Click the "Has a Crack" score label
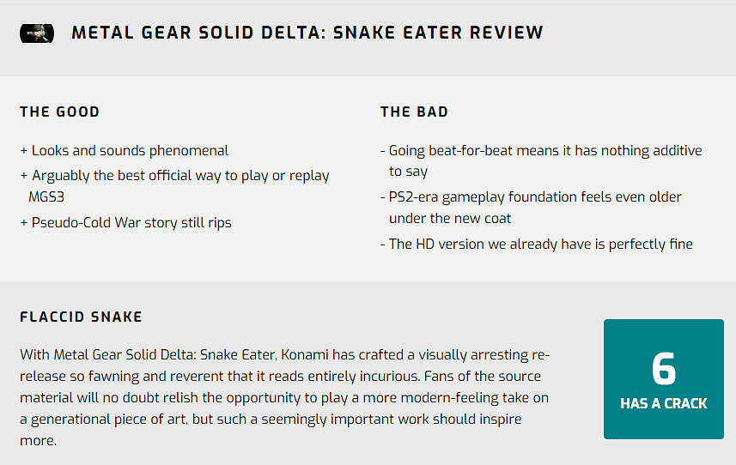Viewport: 736px width, 465px height. pyautogui.click(x=664, y=403)
